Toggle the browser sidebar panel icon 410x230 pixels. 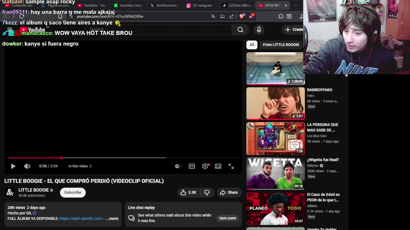click(289, 16)
